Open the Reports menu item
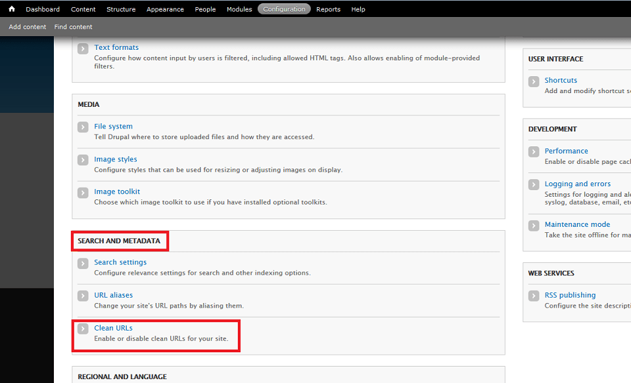This screenshot has width=631, height=383. point(328,9)
